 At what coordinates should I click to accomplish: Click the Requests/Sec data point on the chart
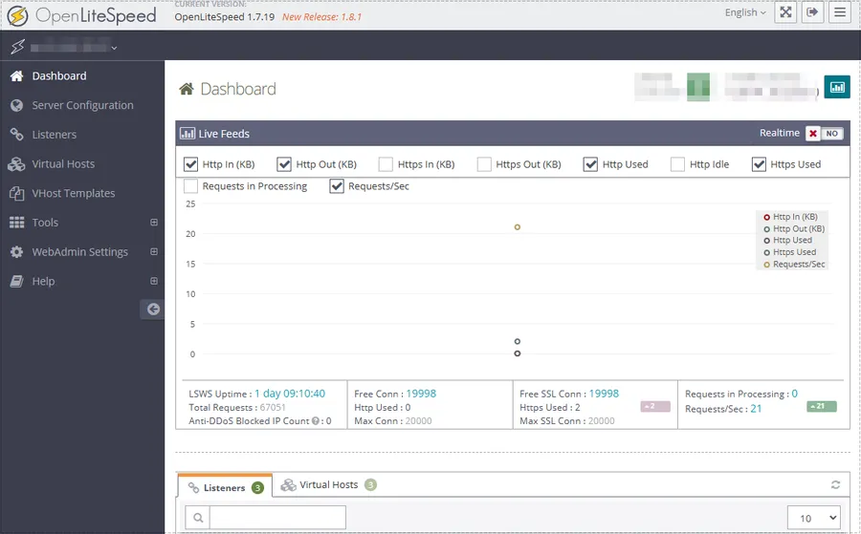(x=518, y=227)
